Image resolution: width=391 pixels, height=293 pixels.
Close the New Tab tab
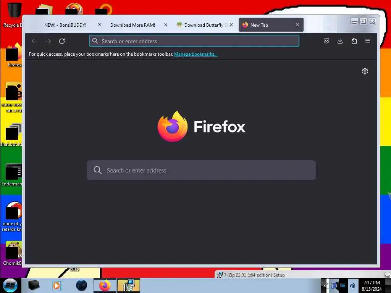point(297,25)
